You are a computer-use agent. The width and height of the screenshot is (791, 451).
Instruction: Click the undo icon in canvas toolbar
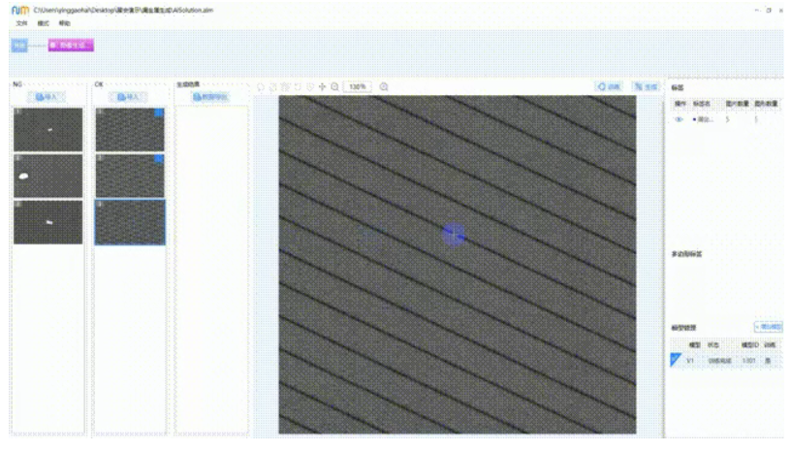tap(298, 86)
